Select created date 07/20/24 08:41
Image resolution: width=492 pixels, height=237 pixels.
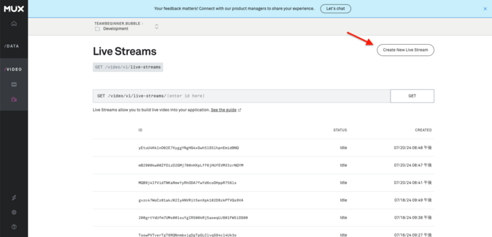pyautogui.click(x=413, y=183)
